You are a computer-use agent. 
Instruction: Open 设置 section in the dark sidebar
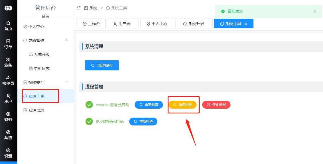[8, 153]
